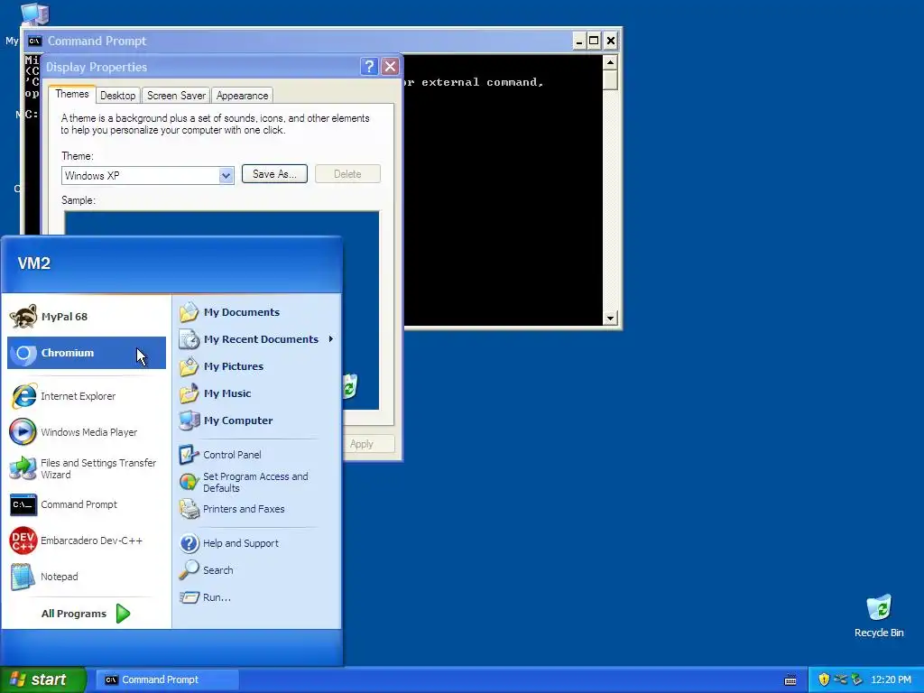This screenshot has width=924, height=693.
Task: Click the Save As... button
Action: pos(274,174)
